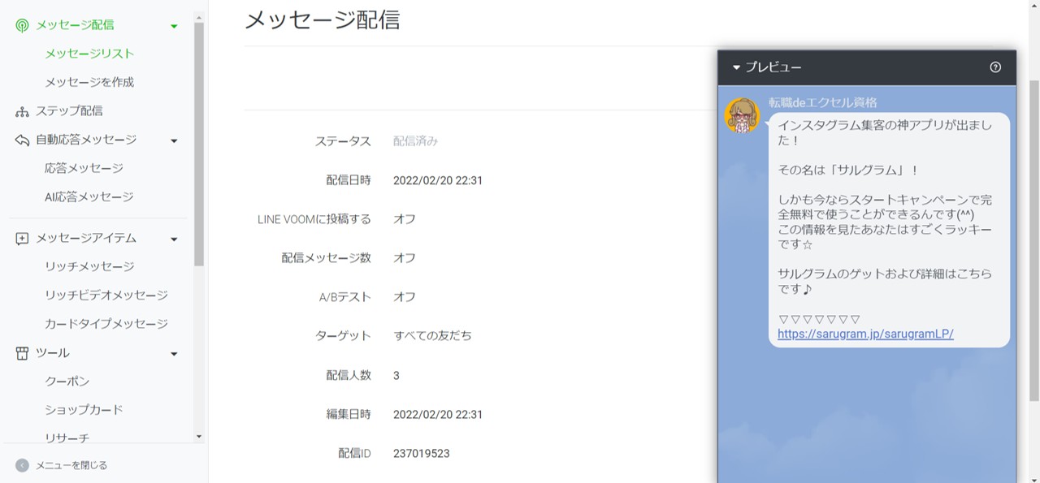Open リッチメッセージ menu item
The height and width of the screenshot is (483, 1040).
click(x=89, y=266)
